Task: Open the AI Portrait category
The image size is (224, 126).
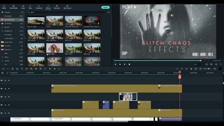Action: tap(12, 23)
